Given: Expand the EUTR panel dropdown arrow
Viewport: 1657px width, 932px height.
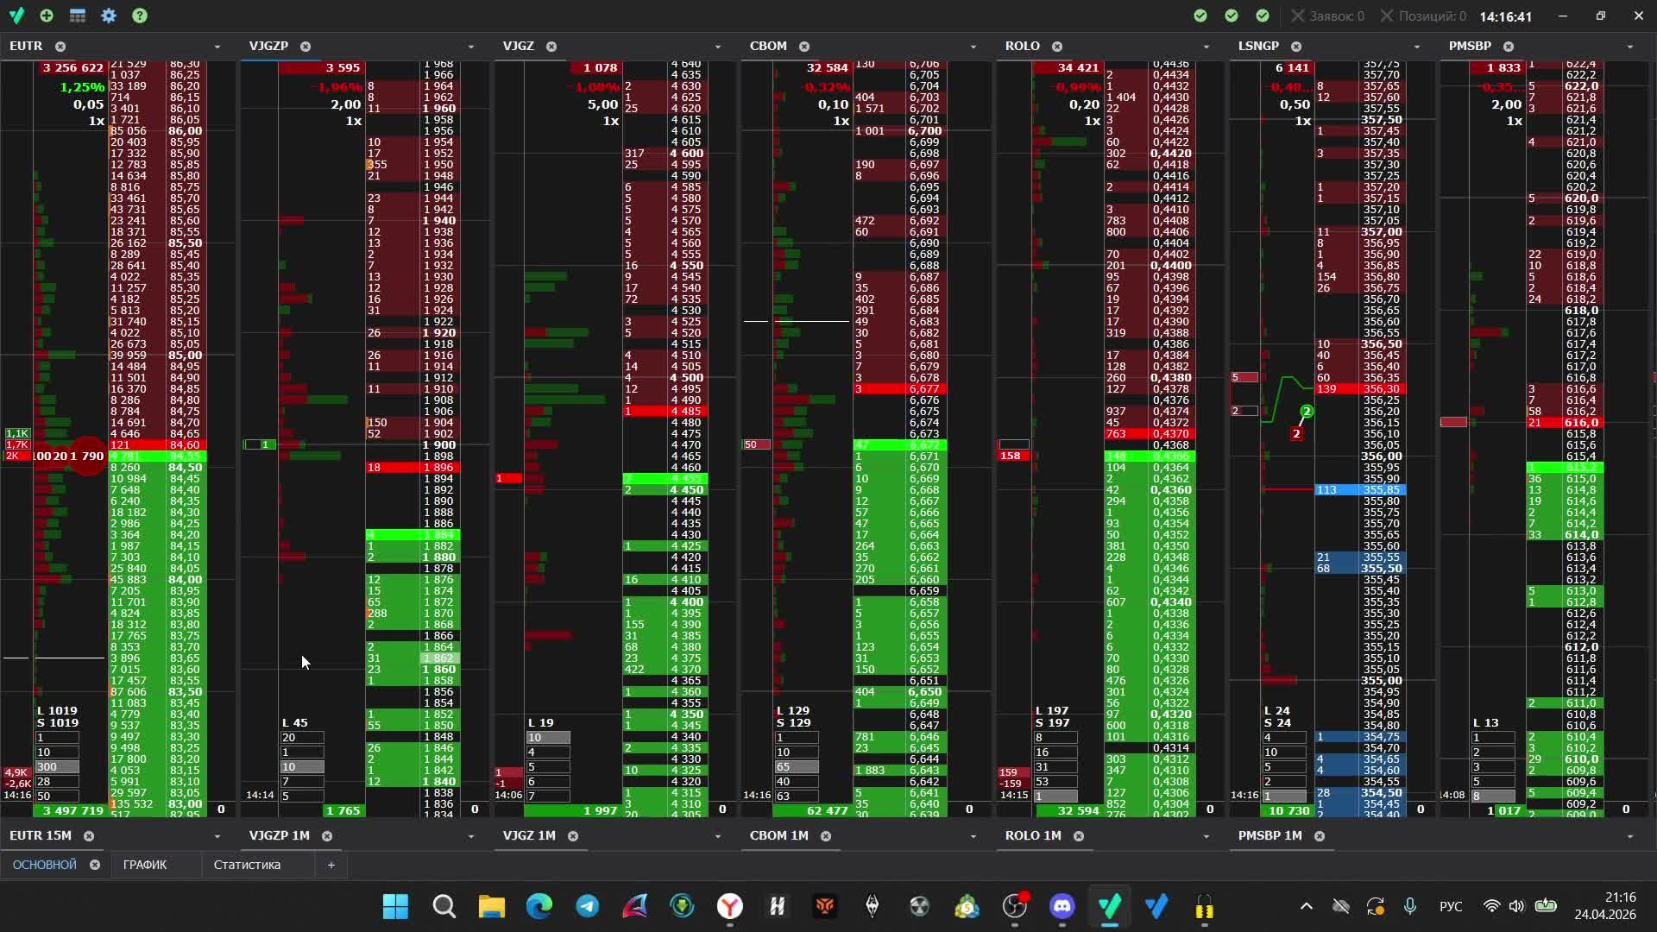Looking at the screenshot, I should pyautogui.click(x=217, y=47).
